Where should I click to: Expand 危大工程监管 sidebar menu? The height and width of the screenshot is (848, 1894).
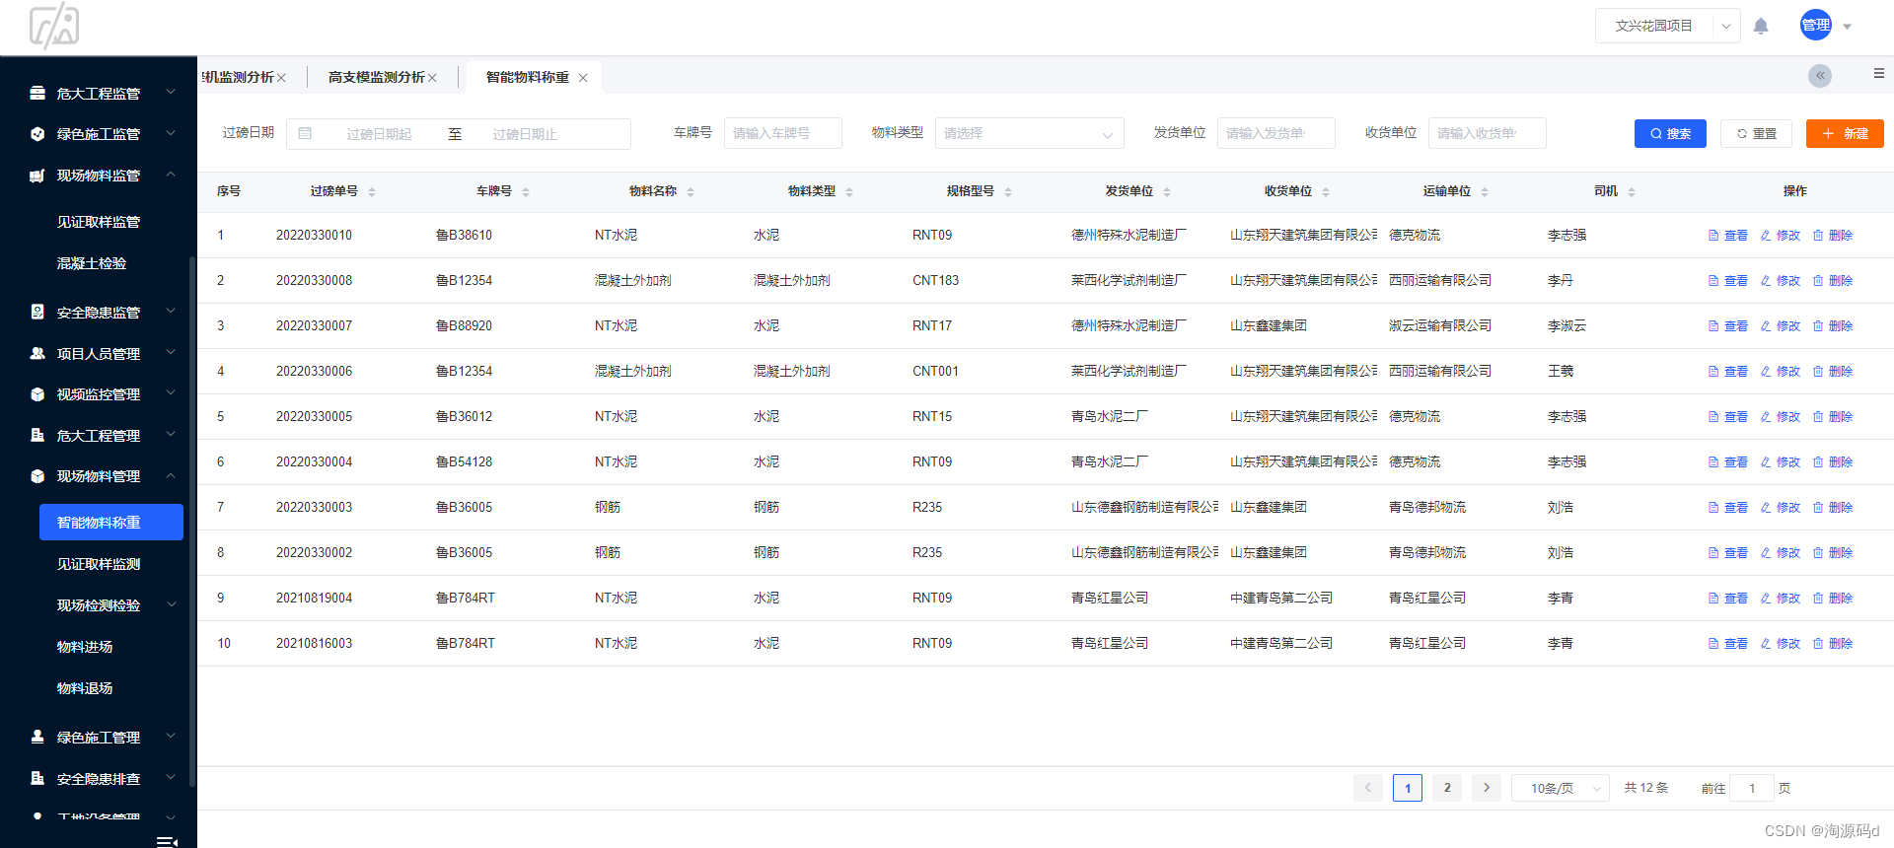[x=99, y=93]
